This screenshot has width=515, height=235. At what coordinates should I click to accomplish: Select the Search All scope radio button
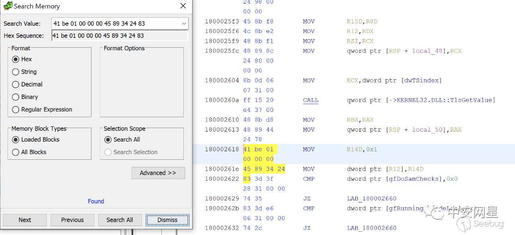click(108, 140)
